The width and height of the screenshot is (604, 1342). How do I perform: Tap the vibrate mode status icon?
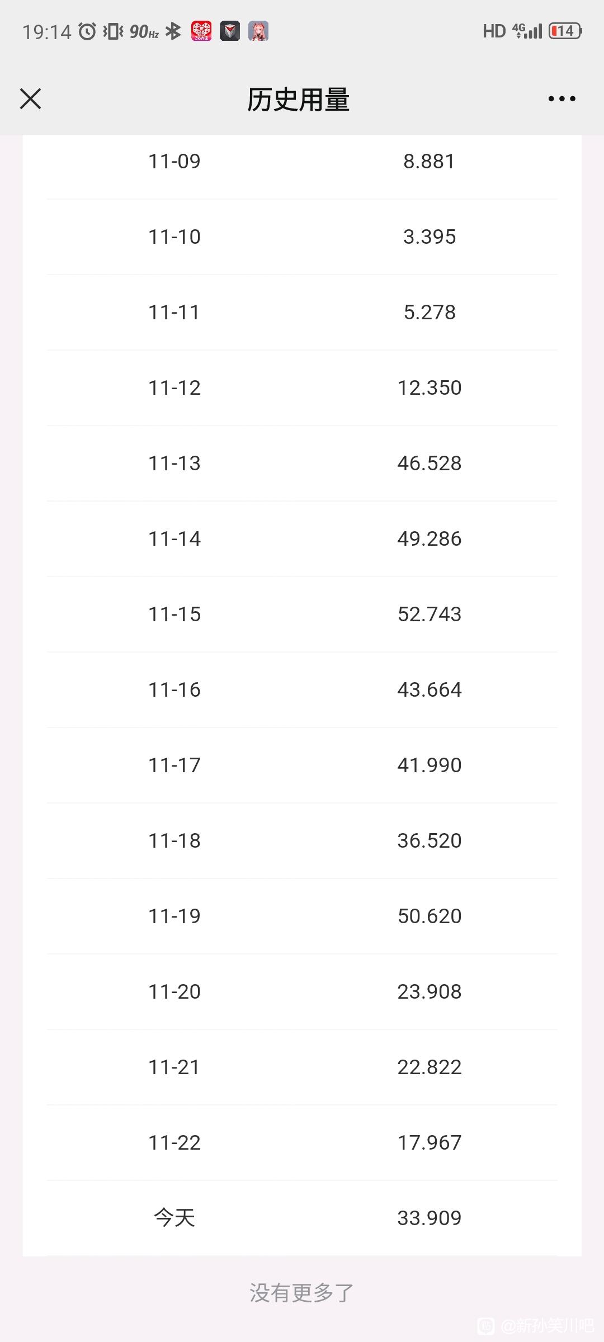(113, 31)
